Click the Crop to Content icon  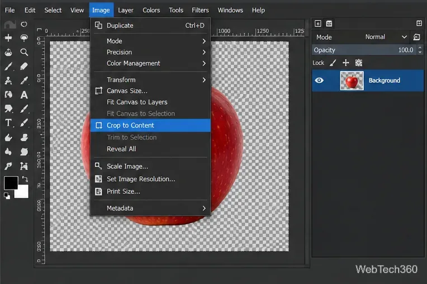[99, 125]
